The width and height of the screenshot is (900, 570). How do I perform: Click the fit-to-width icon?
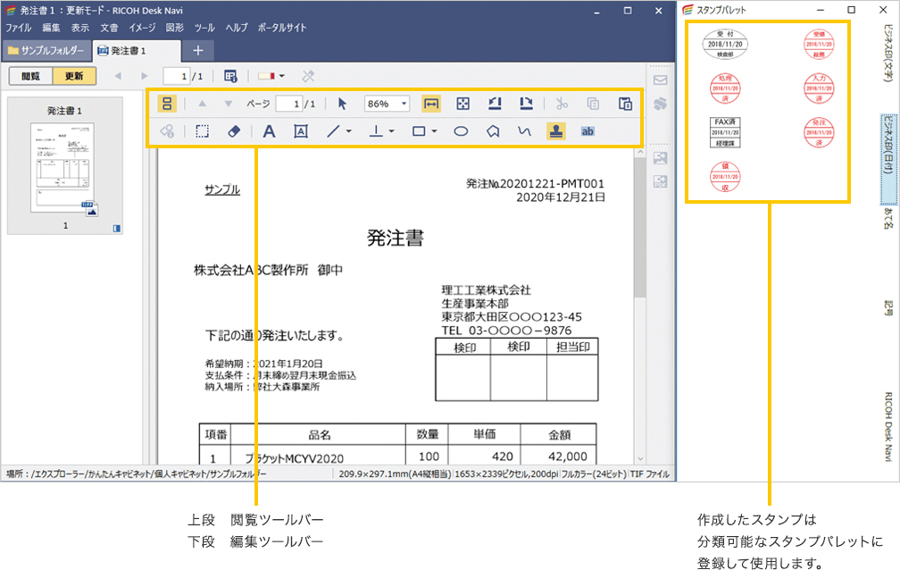431,104
